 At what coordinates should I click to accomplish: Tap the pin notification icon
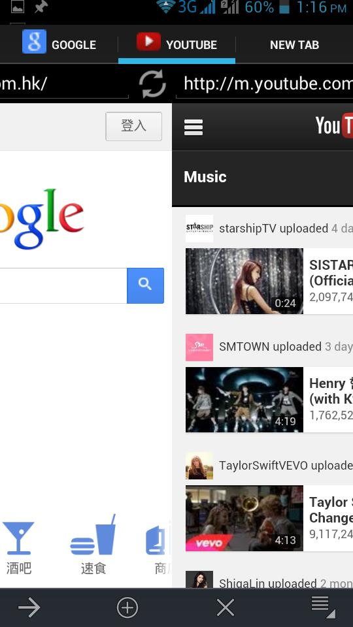click(41, 7)
